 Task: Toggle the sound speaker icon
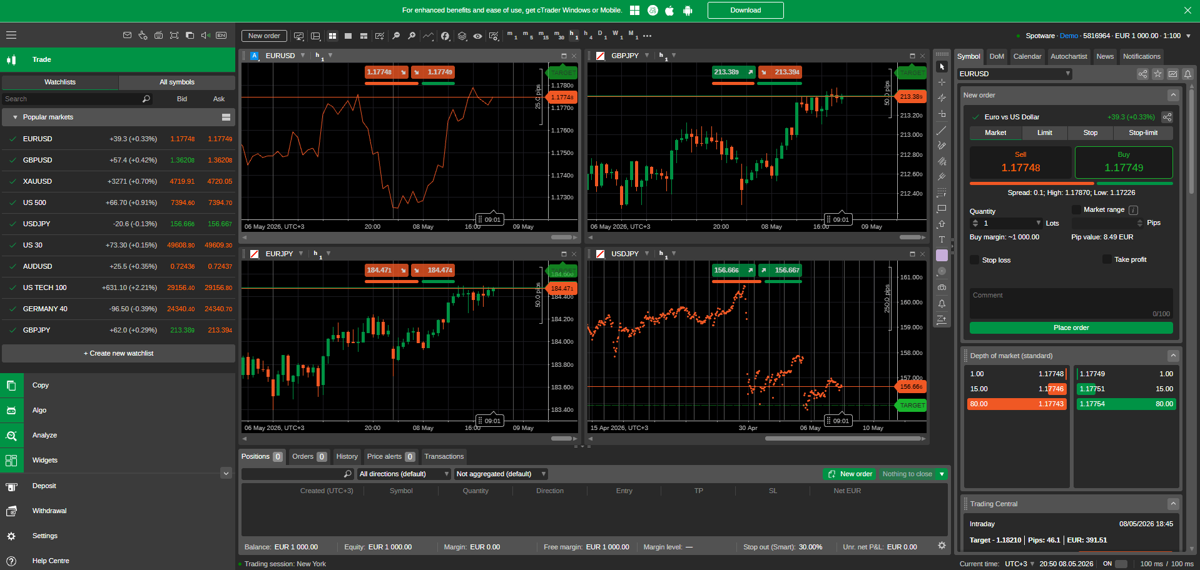(205, 35)
